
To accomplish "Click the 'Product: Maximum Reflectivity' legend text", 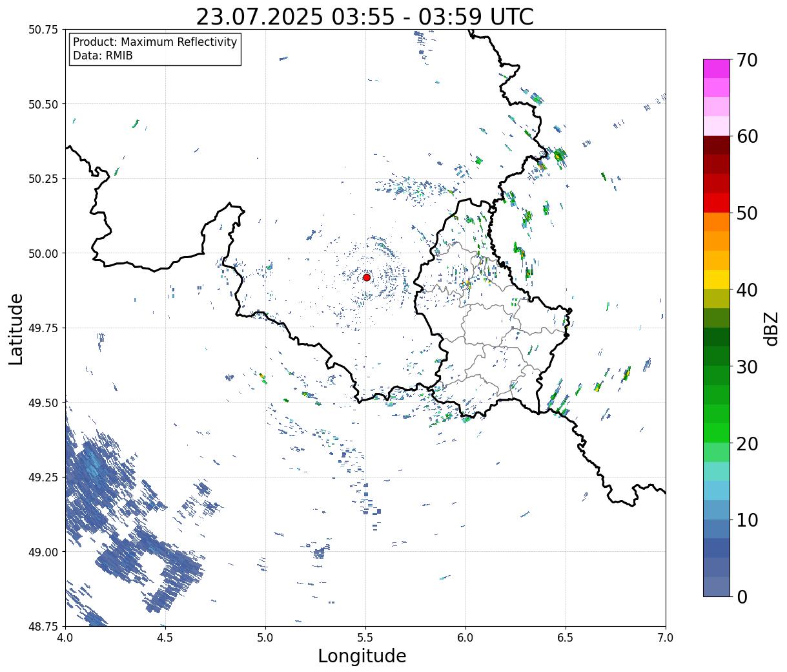I will 155,42.
